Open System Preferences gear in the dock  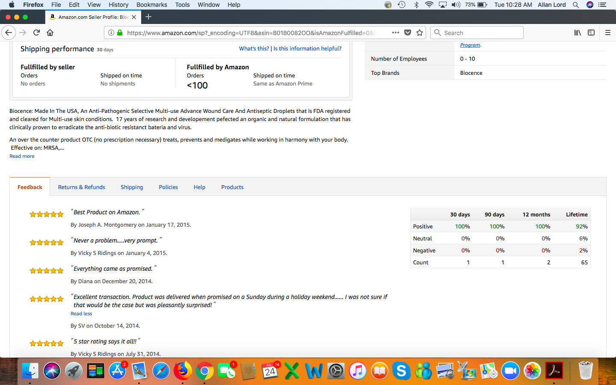pos(336,371)
